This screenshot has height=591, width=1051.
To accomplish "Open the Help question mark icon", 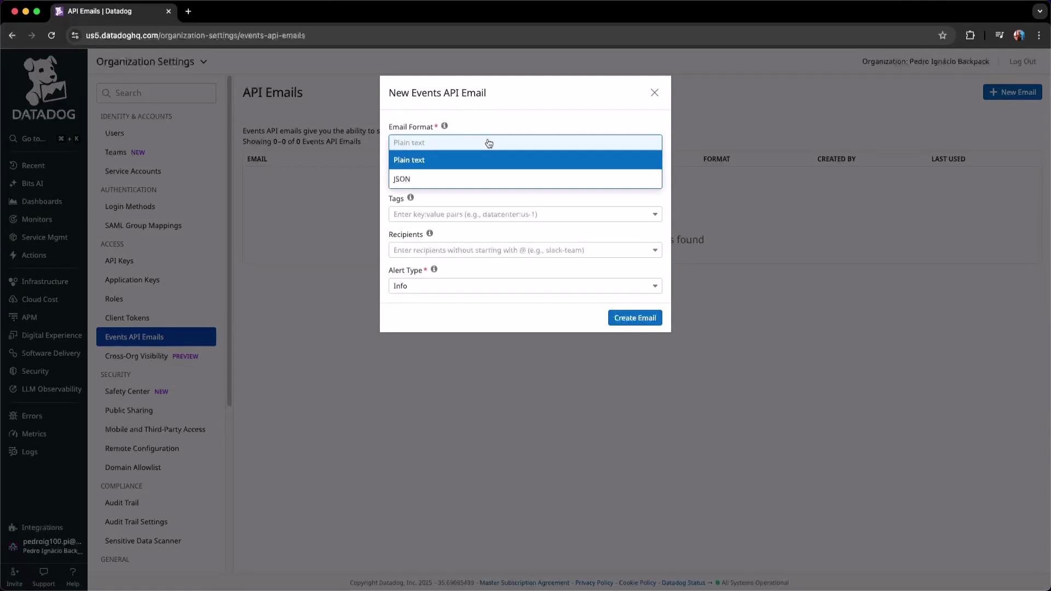I will 72,572.
